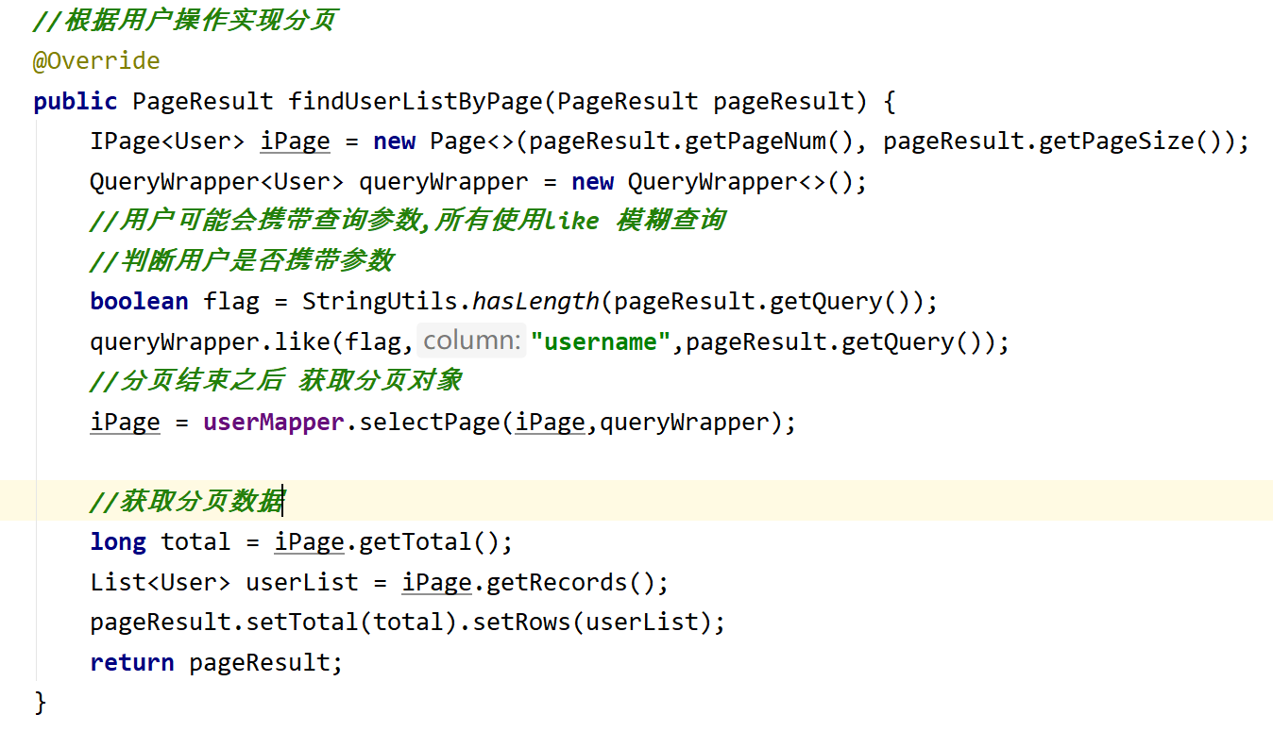Click the selectPage method call
This screenshot has width=1273, height=731.
[x=430, y=422]
